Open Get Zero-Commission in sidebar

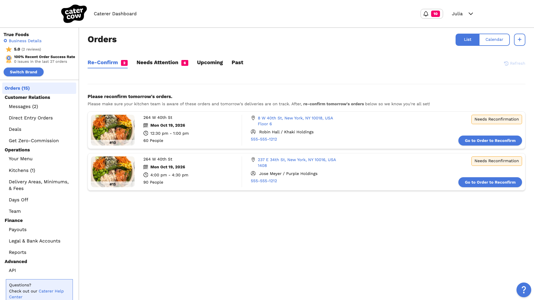point(34,141)
